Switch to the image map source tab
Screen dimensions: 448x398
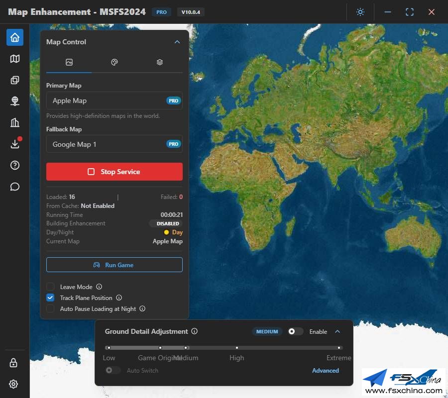point(69,62)
